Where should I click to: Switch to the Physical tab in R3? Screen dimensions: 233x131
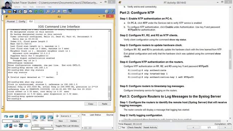click(11, 21)
